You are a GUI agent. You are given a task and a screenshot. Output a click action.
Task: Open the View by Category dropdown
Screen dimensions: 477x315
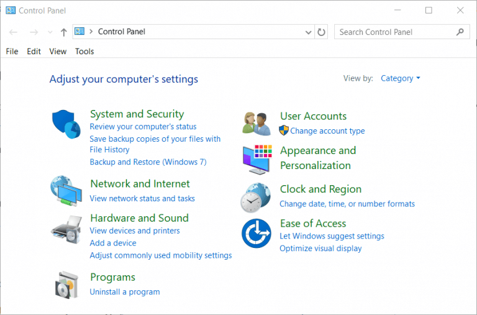click(x=401, y=78)
